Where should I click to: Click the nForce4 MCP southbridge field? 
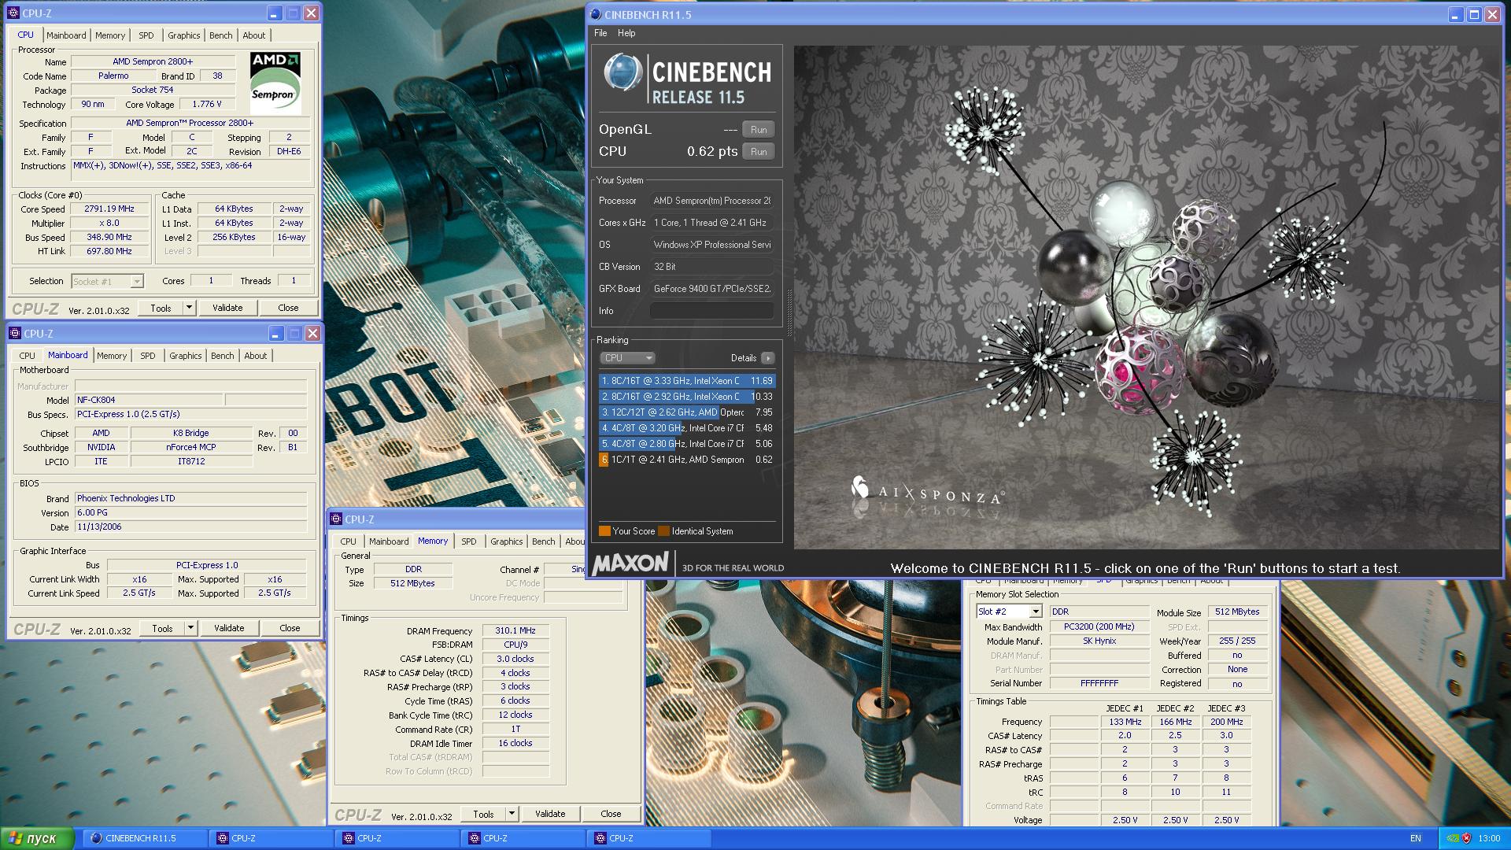(x=190, y=447)
